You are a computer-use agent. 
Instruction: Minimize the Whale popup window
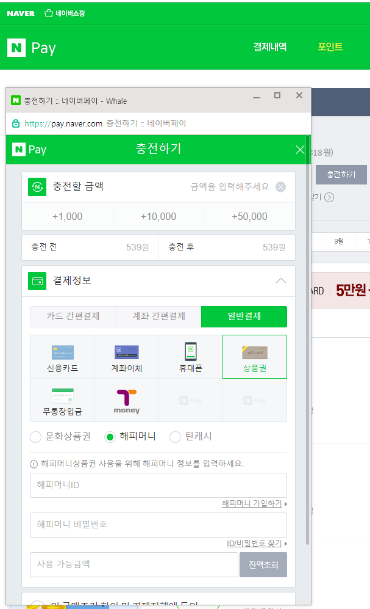click(257, 97)
